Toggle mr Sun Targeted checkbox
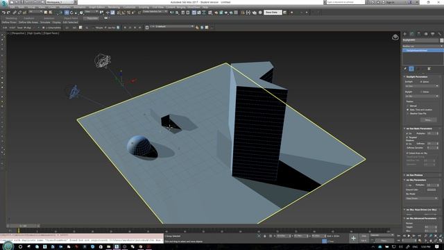444x250 pixels. [407, 137]
